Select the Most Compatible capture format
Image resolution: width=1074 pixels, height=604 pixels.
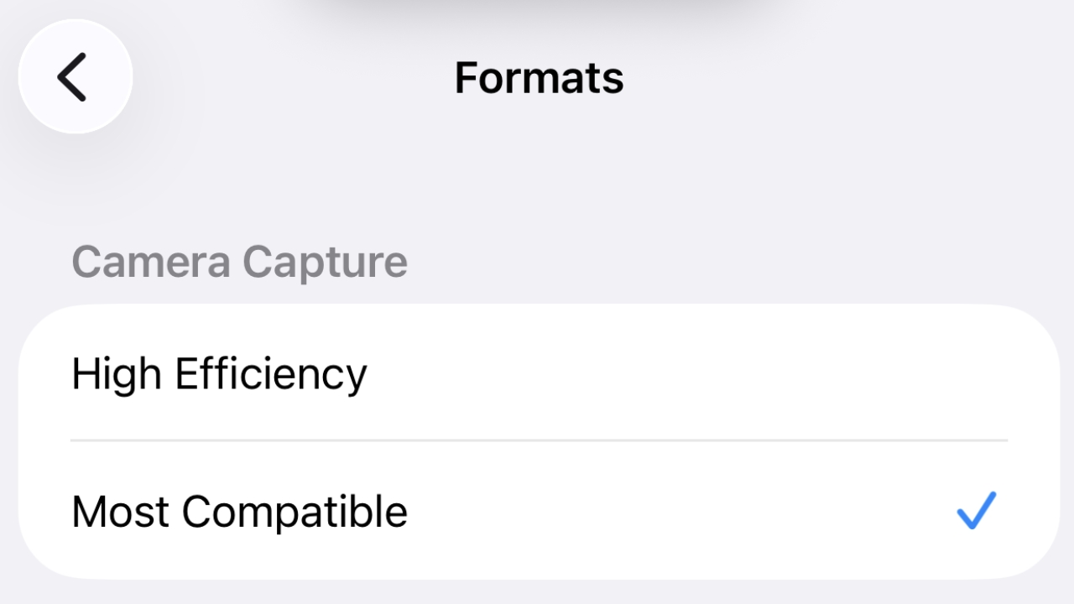tap(537, 511)
